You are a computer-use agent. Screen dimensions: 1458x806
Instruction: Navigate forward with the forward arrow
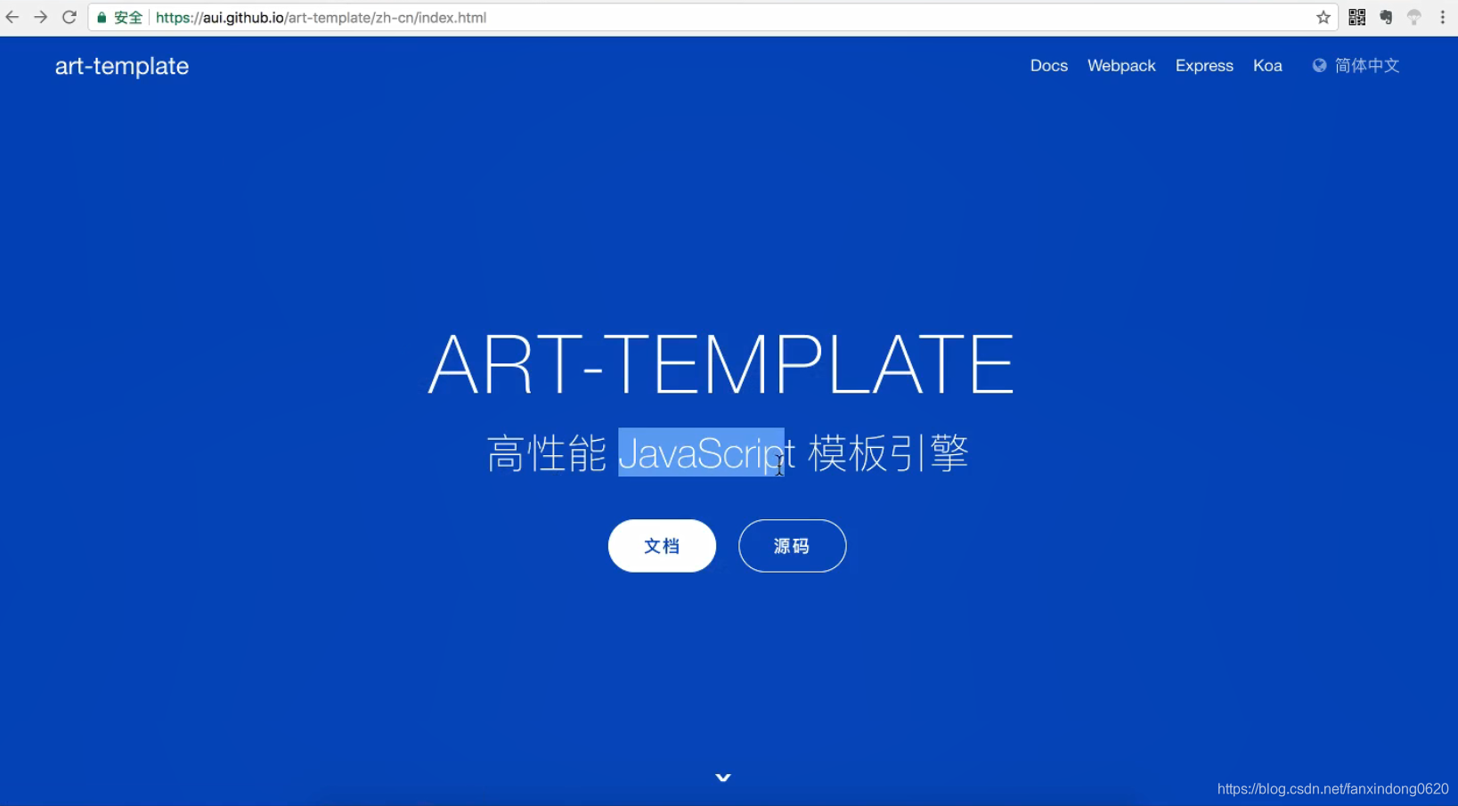[40, 17]
